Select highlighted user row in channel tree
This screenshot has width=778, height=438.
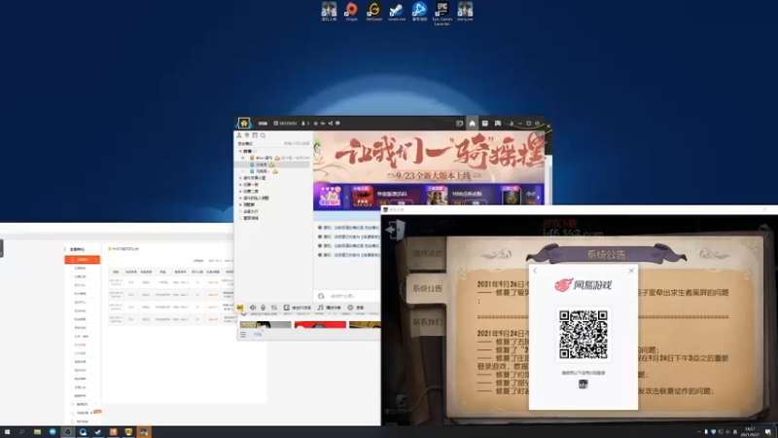coord(273,164)
